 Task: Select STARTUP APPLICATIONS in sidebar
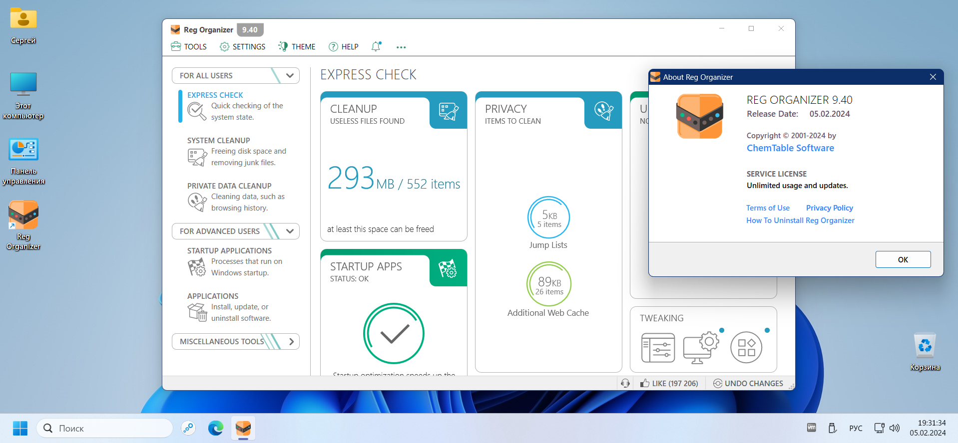(x=229, y=250)
